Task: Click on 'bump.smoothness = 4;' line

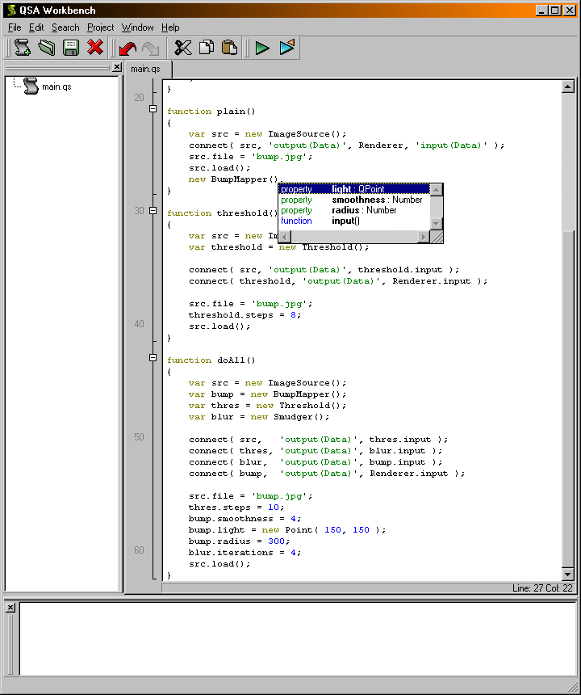Action: coord(245,519)
